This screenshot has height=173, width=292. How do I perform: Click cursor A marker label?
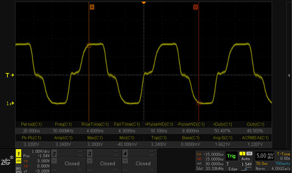pyautogui.click(x=92, y=7)
